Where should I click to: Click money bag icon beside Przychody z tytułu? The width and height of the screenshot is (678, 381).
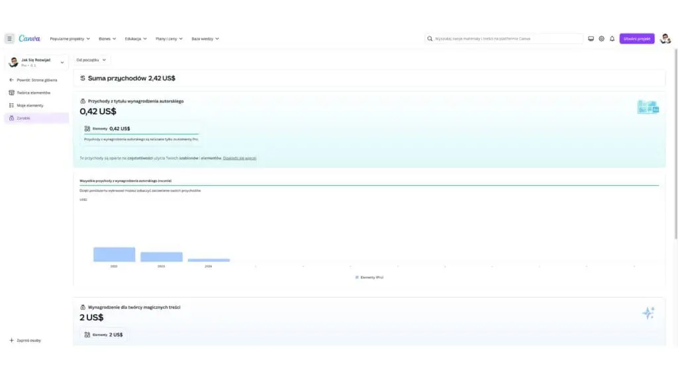pos(83,101)
